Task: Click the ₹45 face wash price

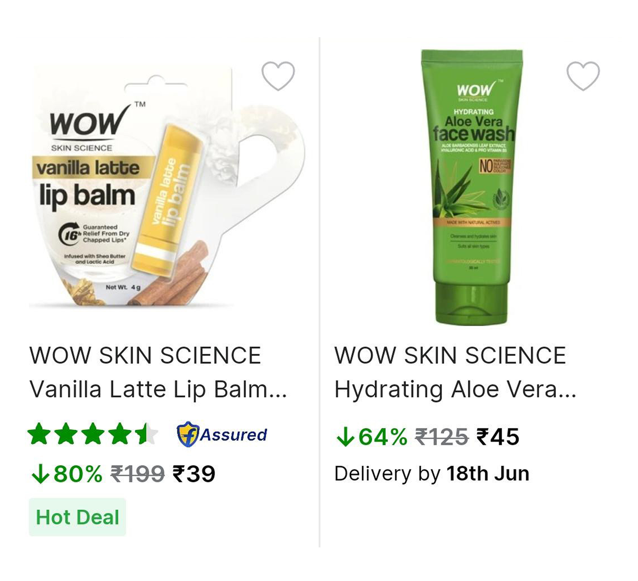Action: pos(498,437)
